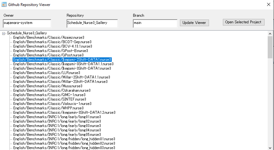Click the scrollbar up arrow
The height and width of the screenshot is (150, 274).
tap(270, 34)
